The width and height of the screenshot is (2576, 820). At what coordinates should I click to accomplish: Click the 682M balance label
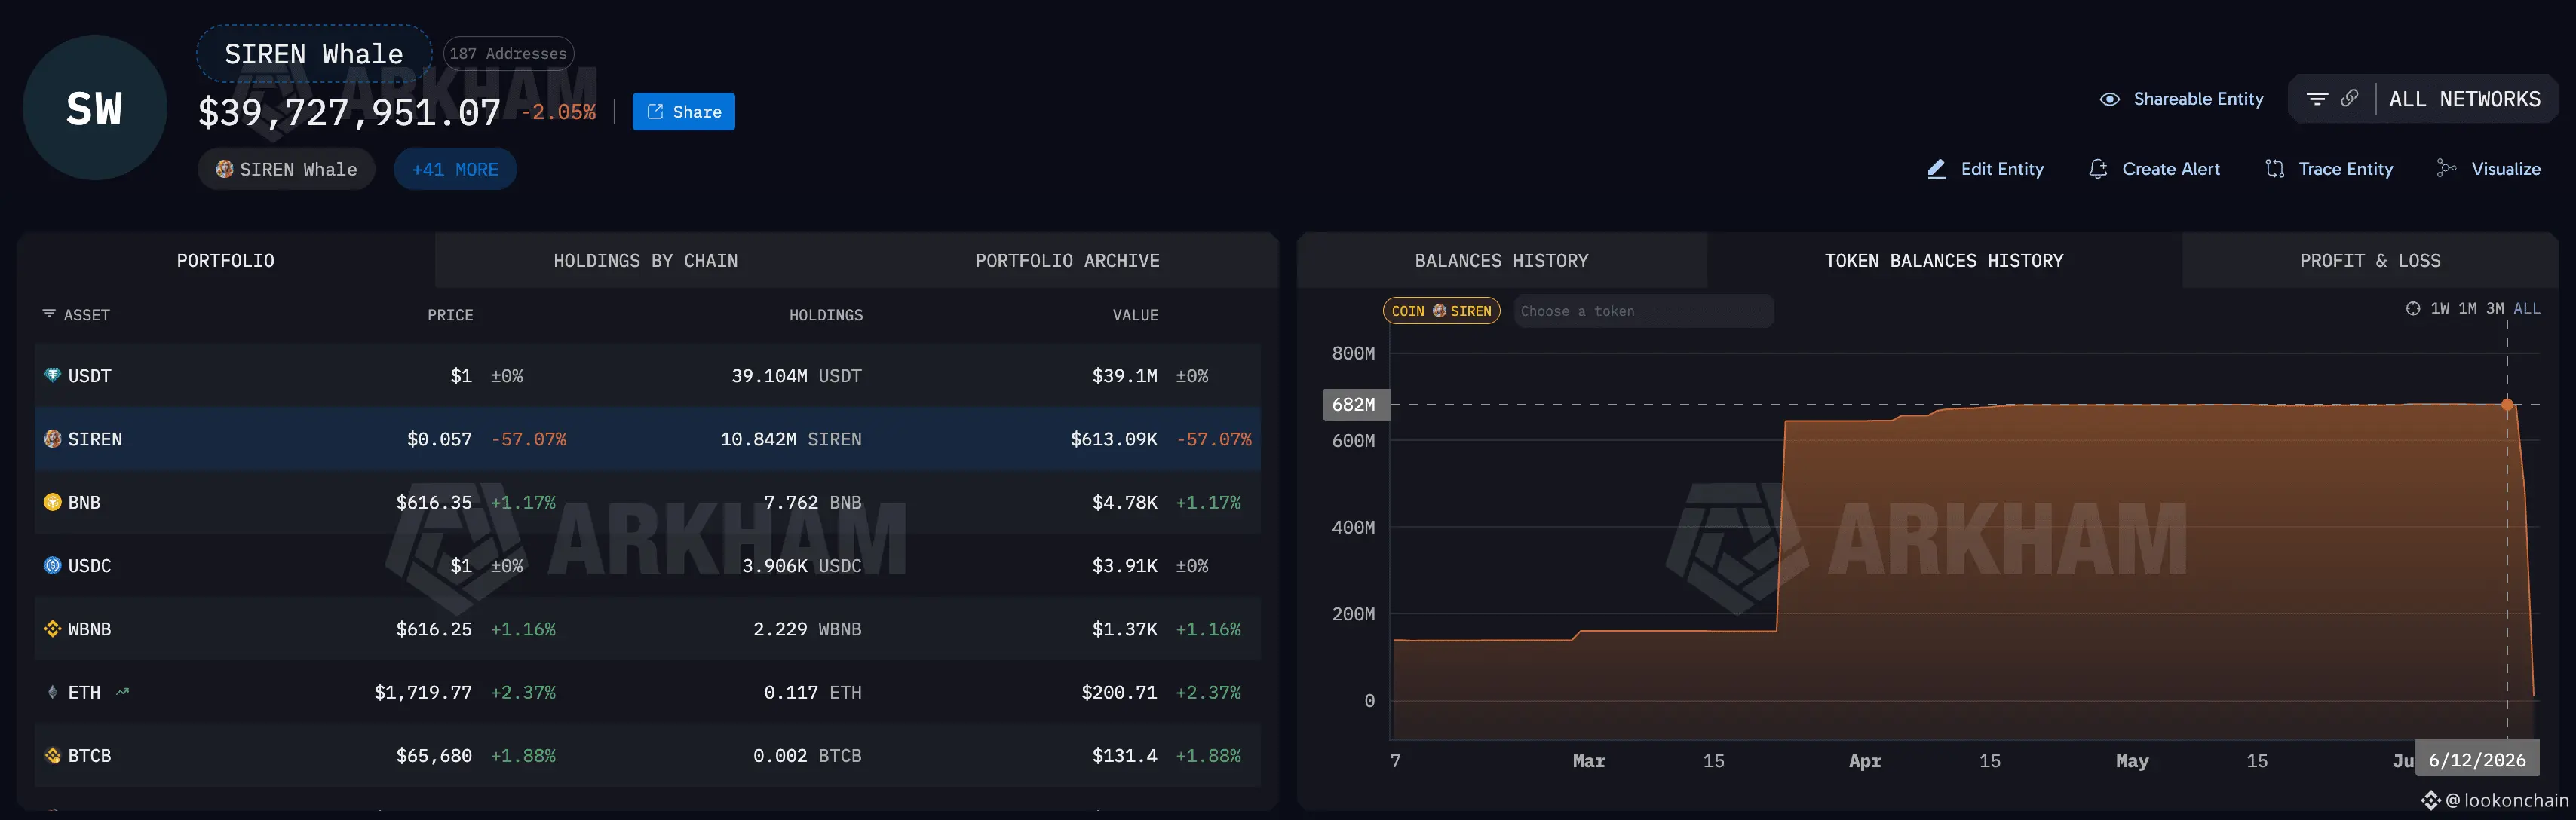(x=1355, y=405)
